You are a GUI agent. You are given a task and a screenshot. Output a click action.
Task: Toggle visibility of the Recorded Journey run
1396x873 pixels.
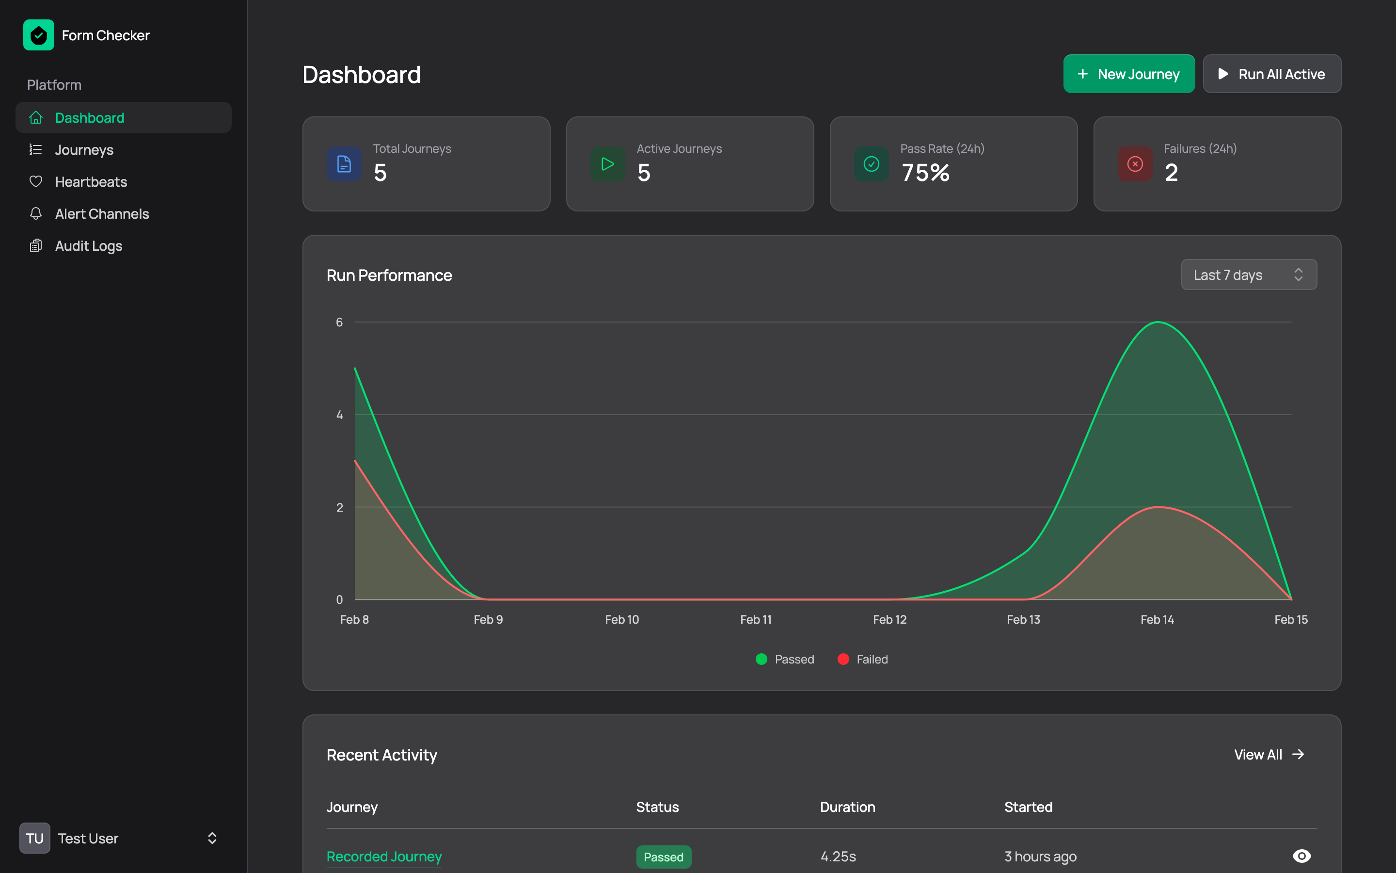click(x=1302, y=856)
